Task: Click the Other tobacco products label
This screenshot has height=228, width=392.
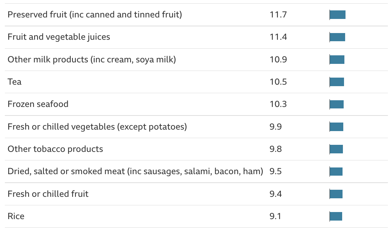Action: point(55,149)
